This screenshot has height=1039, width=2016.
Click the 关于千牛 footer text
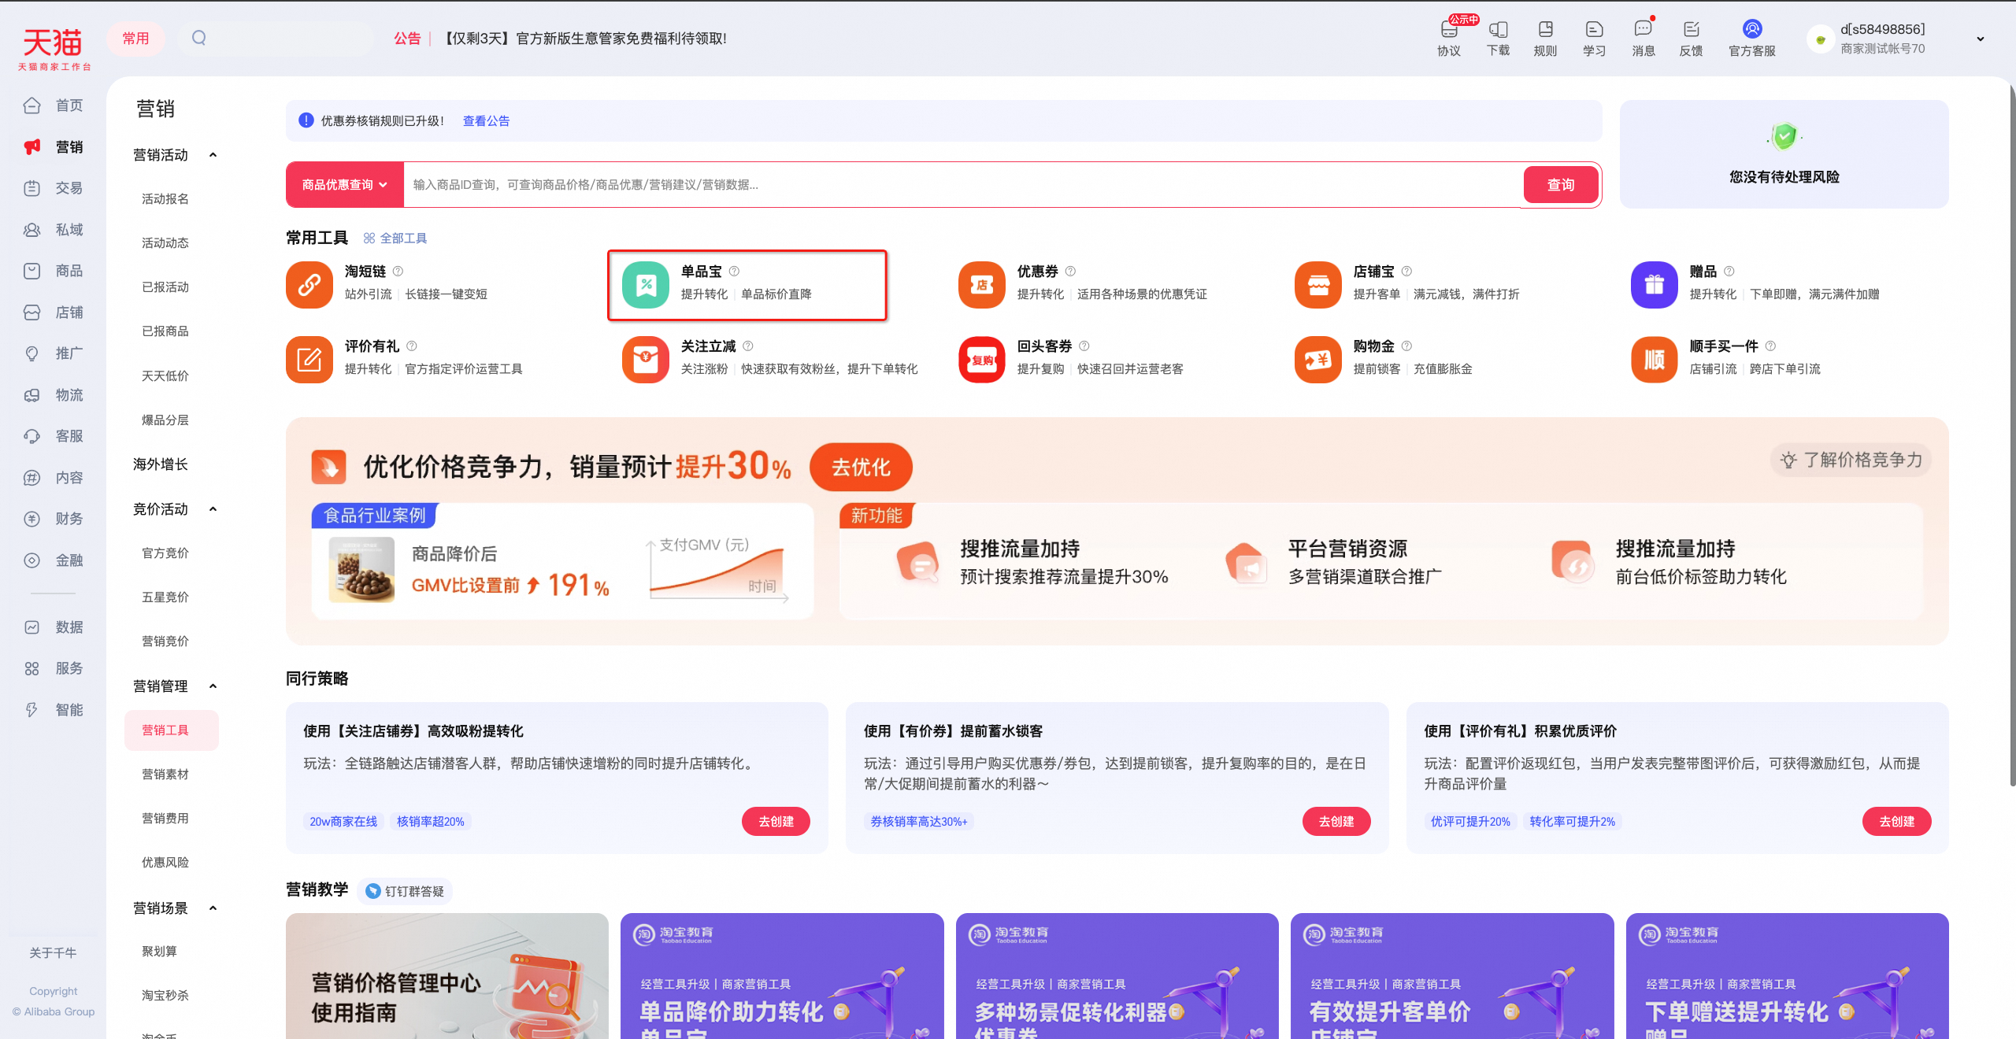53,952
